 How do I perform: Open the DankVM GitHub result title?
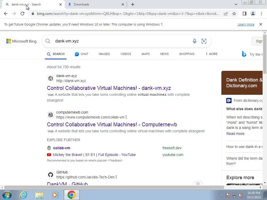click(67, 184)
